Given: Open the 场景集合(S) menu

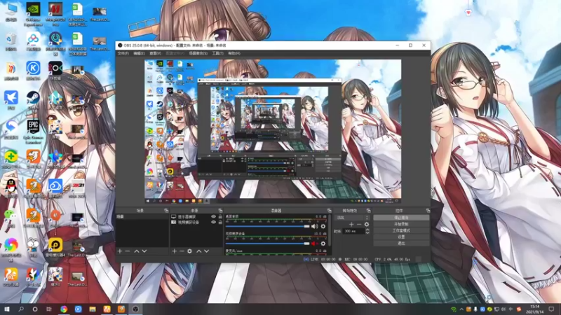Looking at the screenshot, I should coord(198,53).
